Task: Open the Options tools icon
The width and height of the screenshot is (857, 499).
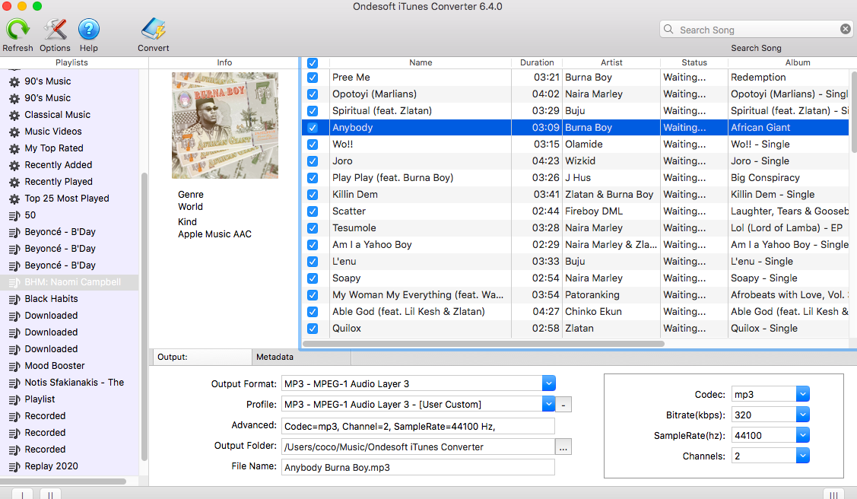Action: coord(55,29)
